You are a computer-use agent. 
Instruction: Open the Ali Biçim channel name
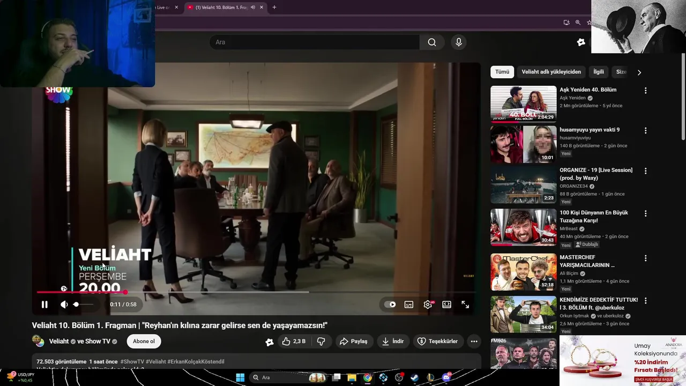(569, 273)
